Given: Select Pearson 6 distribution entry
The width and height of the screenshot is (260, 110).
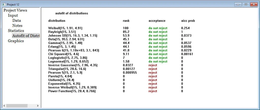Looking at the screenshot, I should tap(74, 50).
